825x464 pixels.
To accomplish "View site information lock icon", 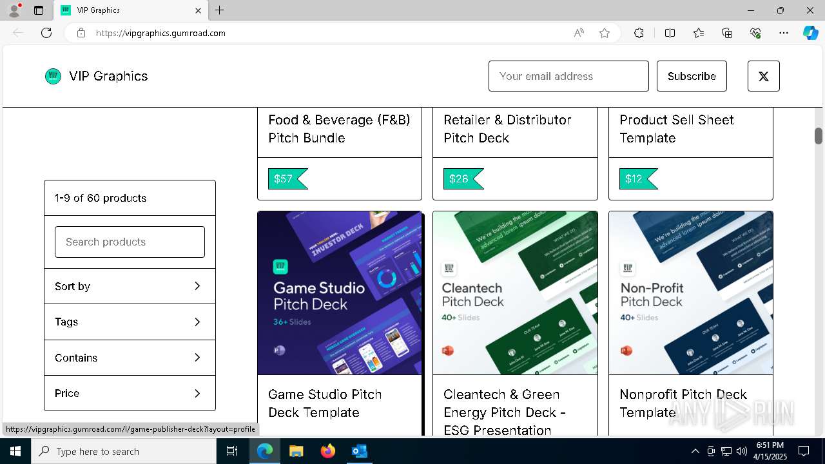I will point(81,33).
